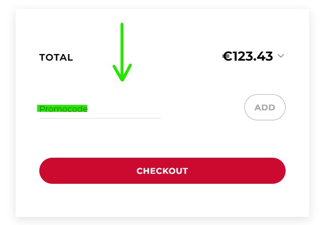
Task: Click the €123.43 total amount
Action: tap(248, 57)
